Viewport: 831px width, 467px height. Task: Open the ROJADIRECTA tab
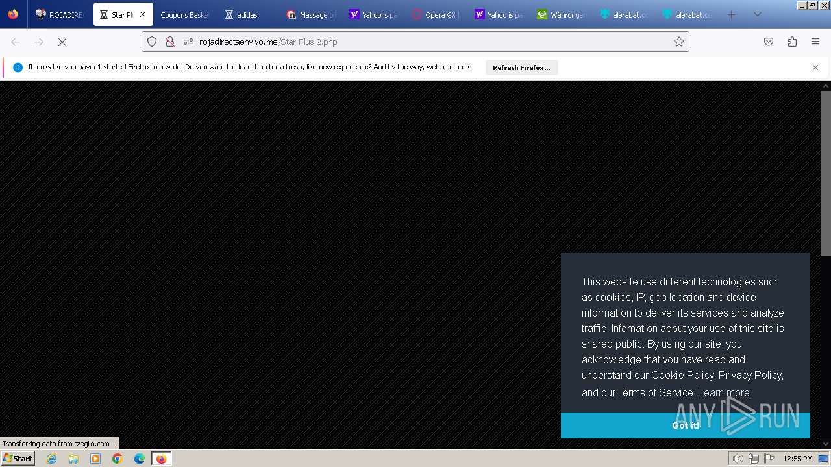(x=60, y=14)
